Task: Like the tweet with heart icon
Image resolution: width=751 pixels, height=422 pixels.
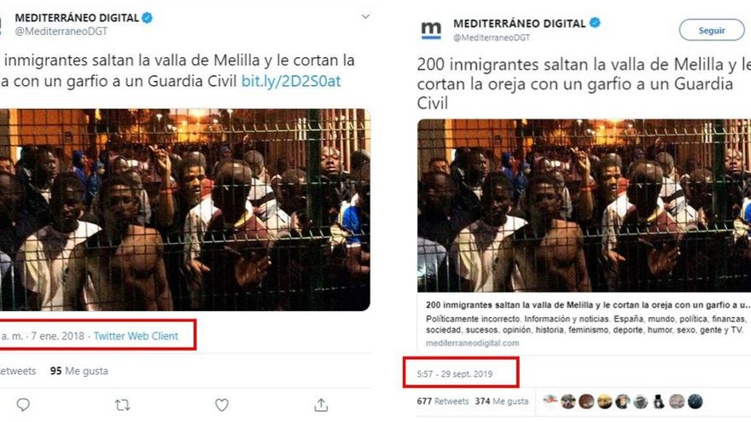Action: point(221,405)
